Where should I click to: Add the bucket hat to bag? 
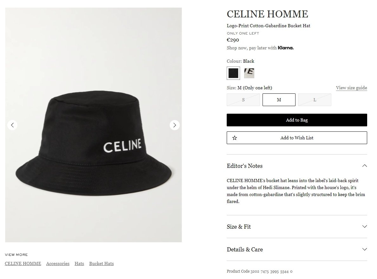[x=297, y=120]
